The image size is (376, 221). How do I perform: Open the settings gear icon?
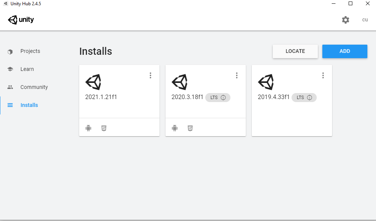[x=345, y=20]
